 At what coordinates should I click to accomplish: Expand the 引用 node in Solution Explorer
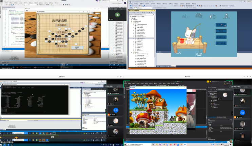point(132,20)
